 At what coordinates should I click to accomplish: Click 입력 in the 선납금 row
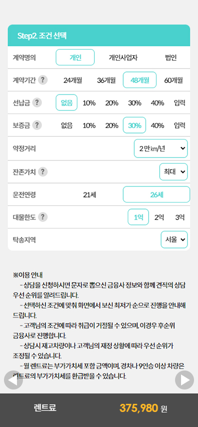[x=180, y=103]
